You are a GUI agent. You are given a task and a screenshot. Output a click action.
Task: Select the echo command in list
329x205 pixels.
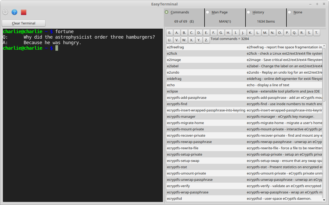point(171,85)
